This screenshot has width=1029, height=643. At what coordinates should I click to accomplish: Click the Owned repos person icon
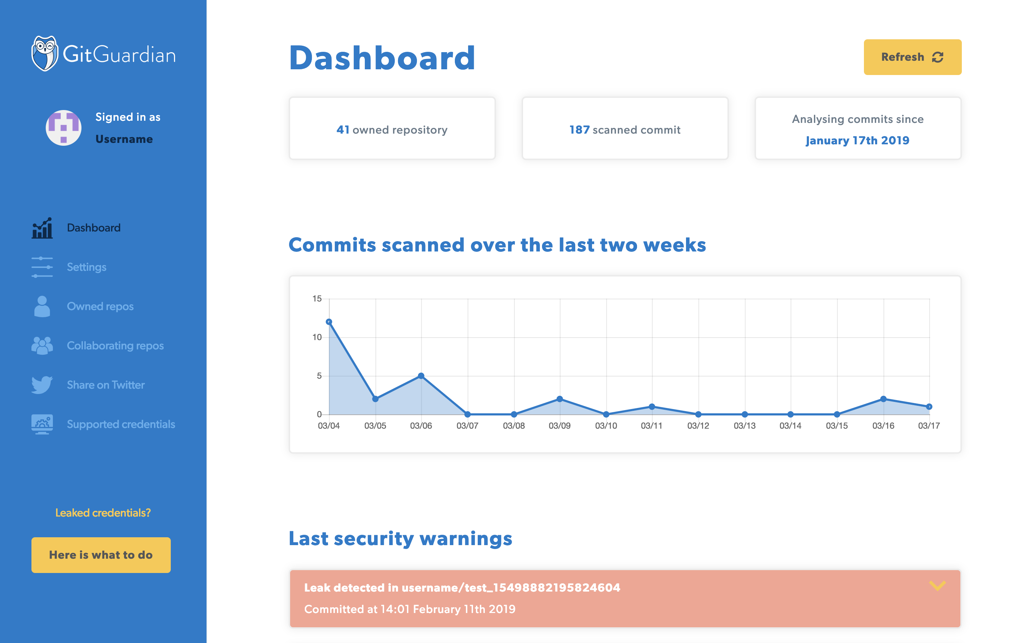(42, 306)
